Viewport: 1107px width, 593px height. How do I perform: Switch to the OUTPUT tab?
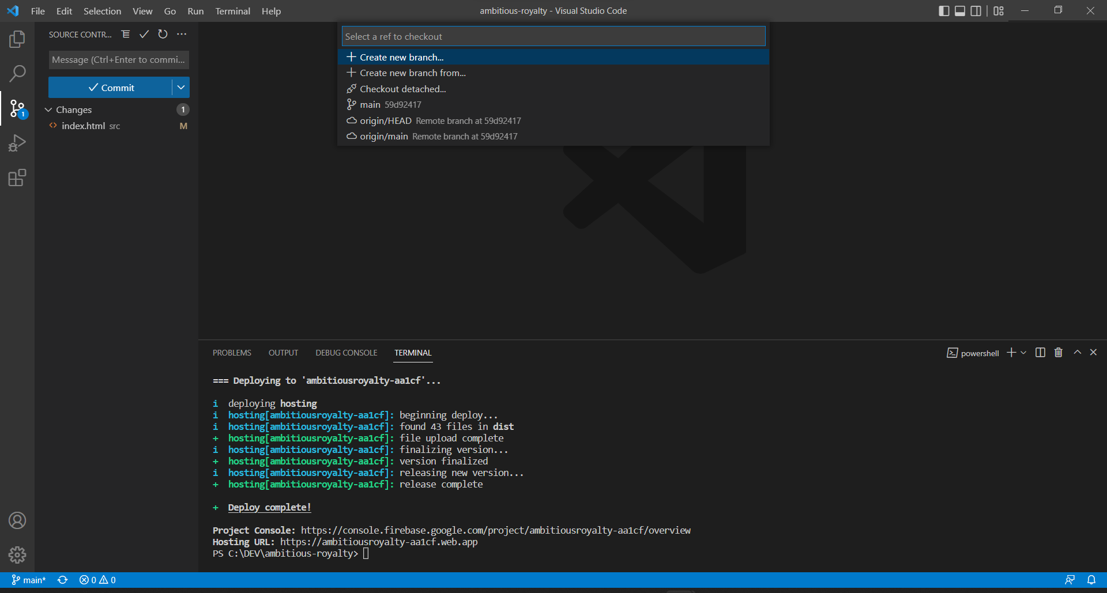coord(283,352)
